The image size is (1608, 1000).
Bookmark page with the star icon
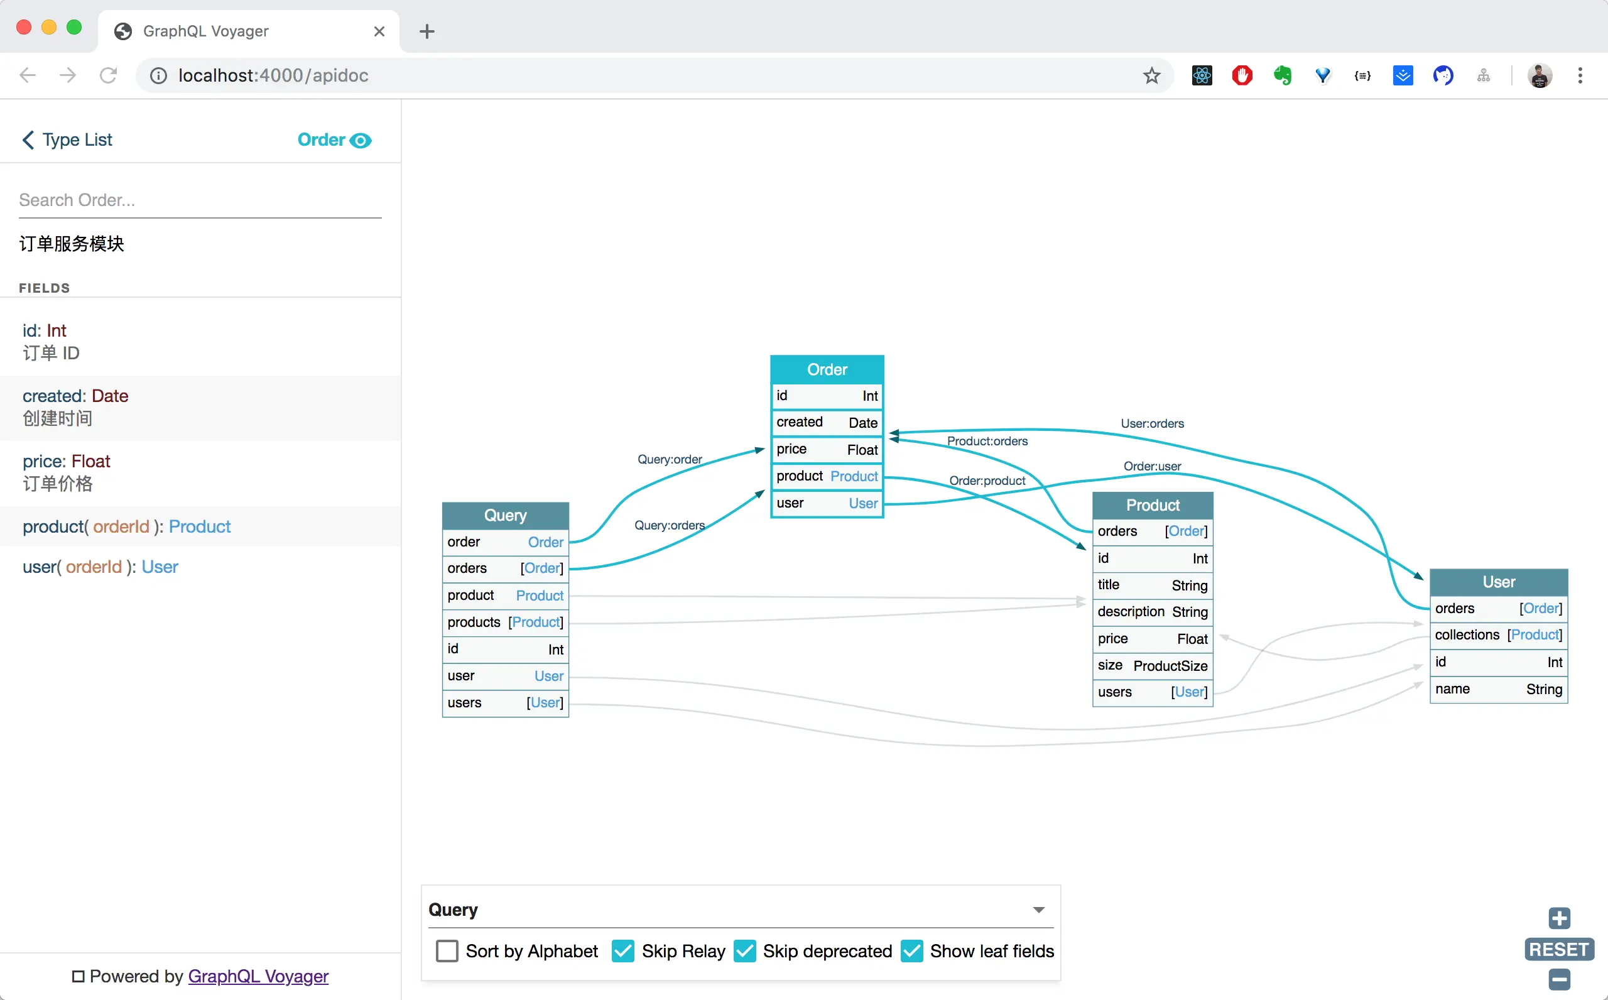[x=1151, y=75]
